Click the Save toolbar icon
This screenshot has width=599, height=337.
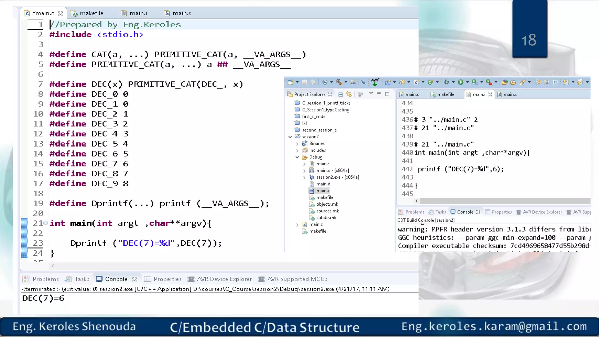304,82
